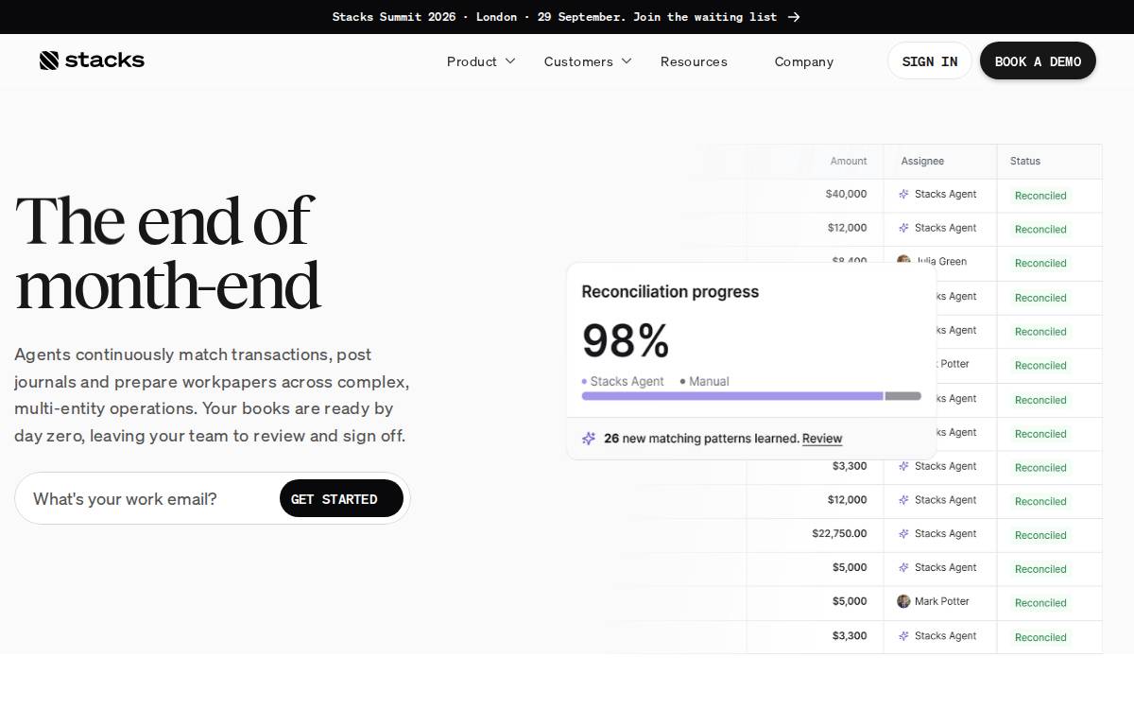Expand the Customers menu chevron

[627, 61]
